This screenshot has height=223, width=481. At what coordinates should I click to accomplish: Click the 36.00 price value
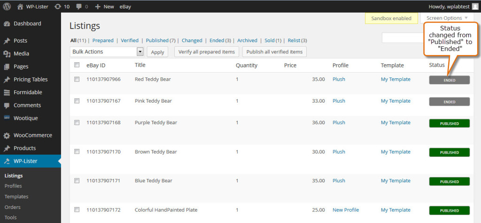click(318, 123)
